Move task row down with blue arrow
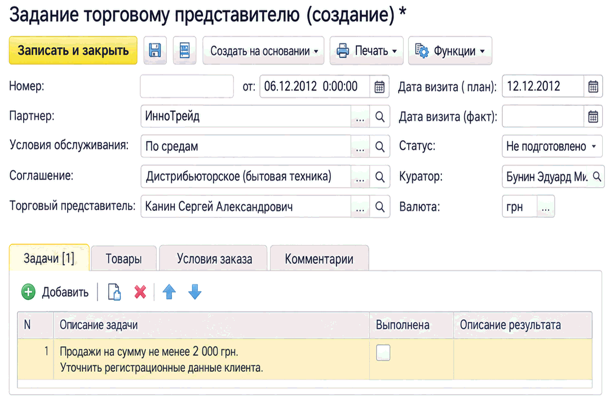The width and height of the screenshot is (610, 406). click(195, 292)
